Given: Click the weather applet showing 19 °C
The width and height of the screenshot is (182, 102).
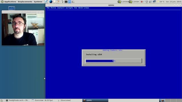Looking at the screenshot, I should pos(161,2).
